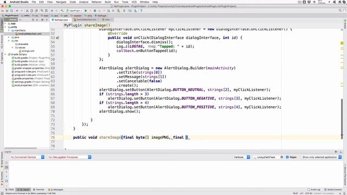The width and height of the screenshot is (347, 195).
Task: Open the Captures side panel tab
Action: pos(2,58)
